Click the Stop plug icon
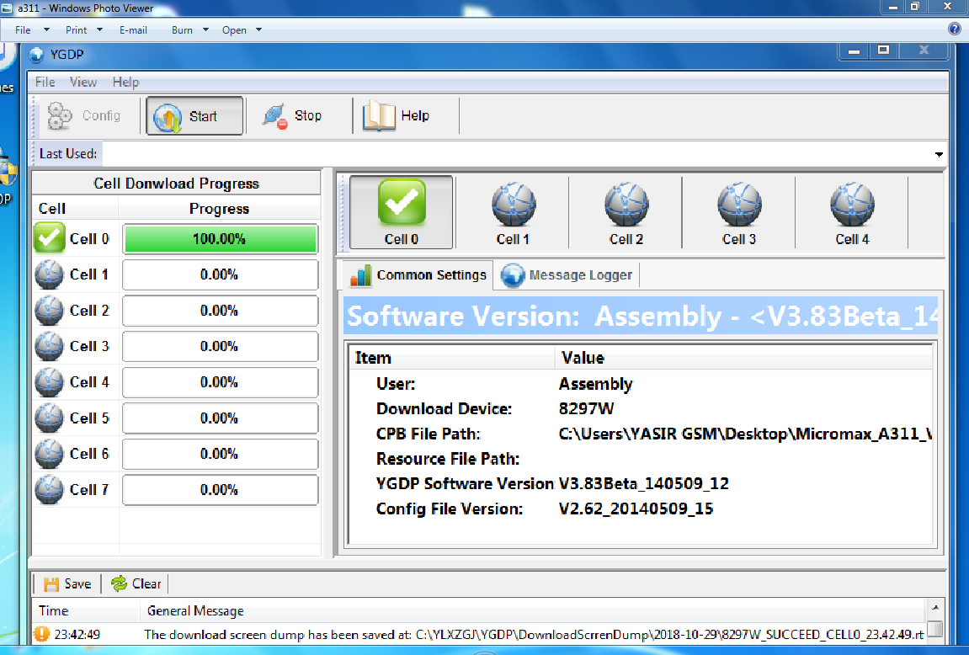969x655 pixels. pyautogui.click(x=274, y=115)
